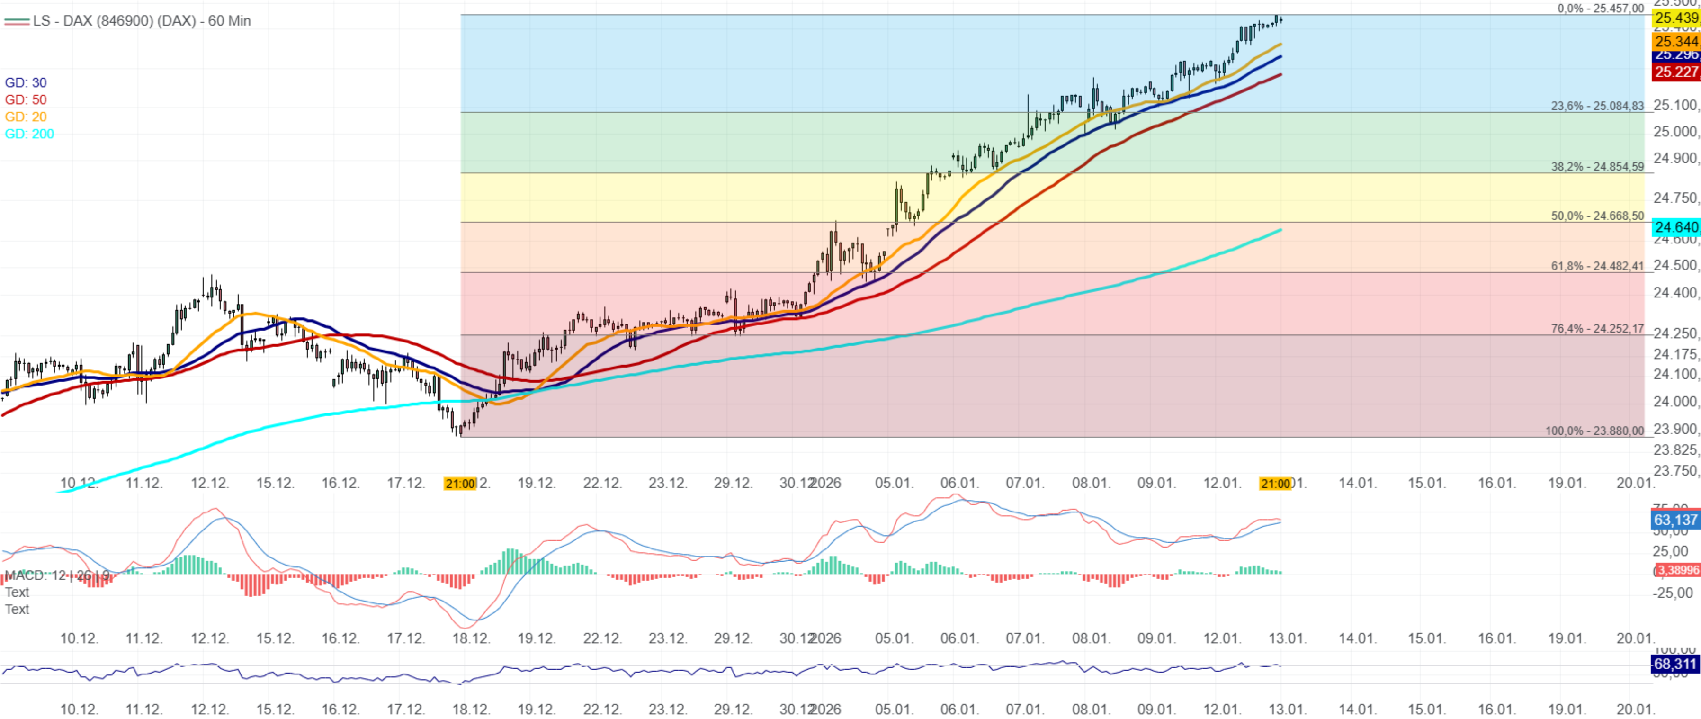Screen dimensions: 1701x719
Task: Click the orange 21:00 marker near 18.12.
Action: (460, 484)
